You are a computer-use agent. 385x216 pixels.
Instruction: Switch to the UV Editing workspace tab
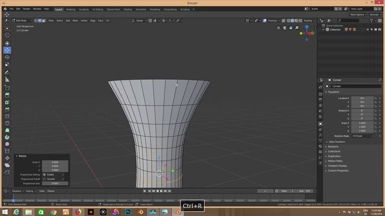pos(97,10)
